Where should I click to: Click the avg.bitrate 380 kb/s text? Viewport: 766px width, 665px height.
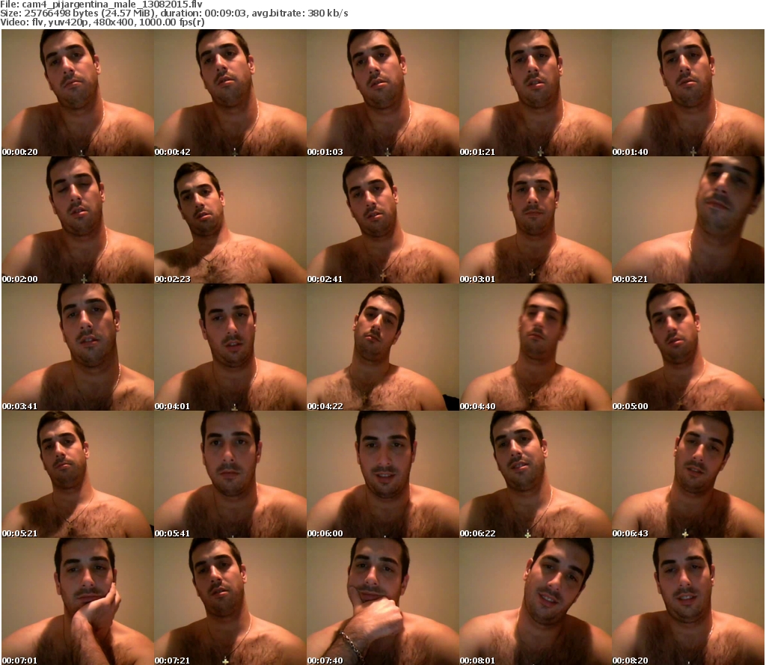coord(301,13)
